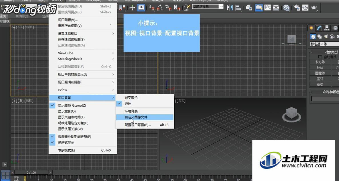The image size is (339, 181).
Task: Enable the 自动栅格 checkbox
Action: tap(320, 57)
